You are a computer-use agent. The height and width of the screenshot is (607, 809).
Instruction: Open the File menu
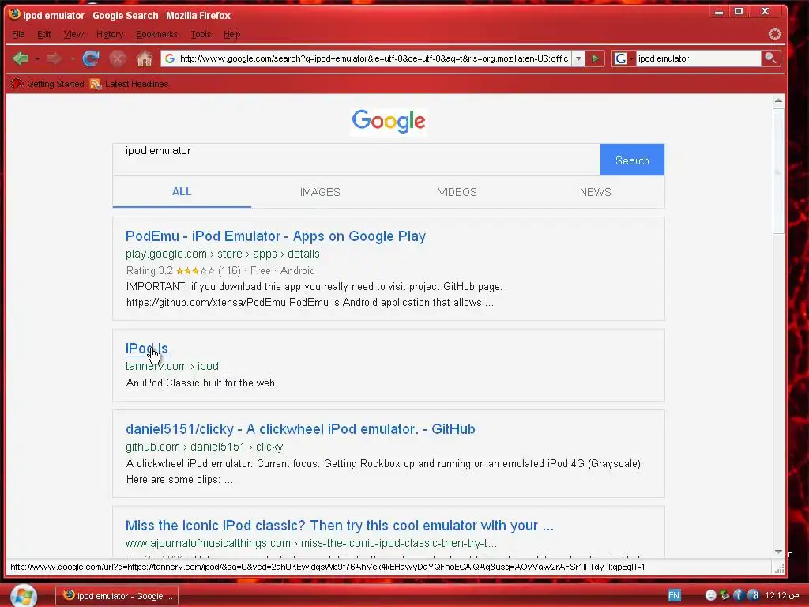click(18, 34)
